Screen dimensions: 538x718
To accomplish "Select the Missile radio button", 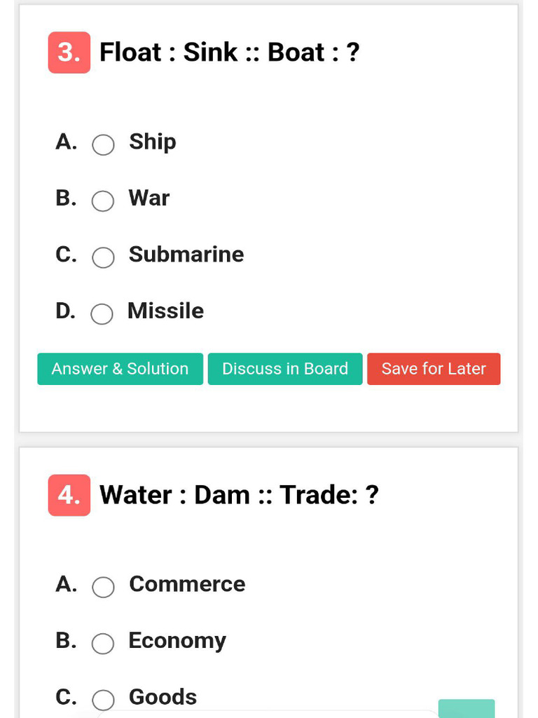I will pos(102,314).
